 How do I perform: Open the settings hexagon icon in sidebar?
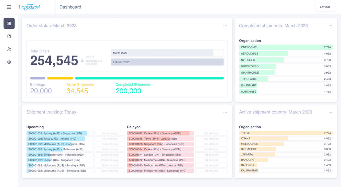(x=9, y=62)
